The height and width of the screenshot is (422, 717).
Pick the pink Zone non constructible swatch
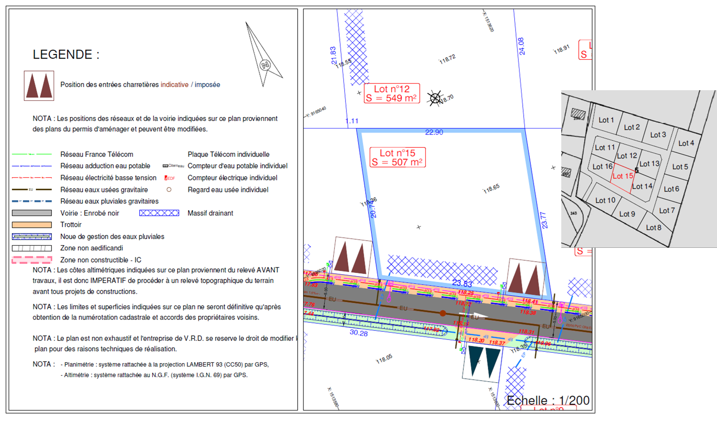pos(32,260)
